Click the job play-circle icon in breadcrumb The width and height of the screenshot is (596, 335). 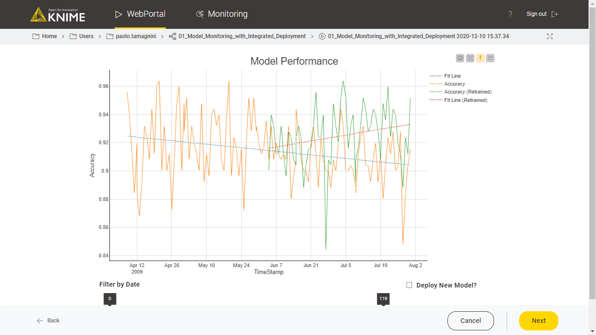coord(322,36)
